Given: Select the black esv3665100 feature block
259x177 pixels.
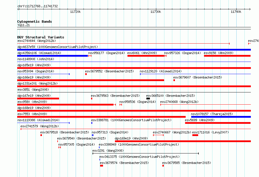Looking at the screenshot, I should [148, 99].
